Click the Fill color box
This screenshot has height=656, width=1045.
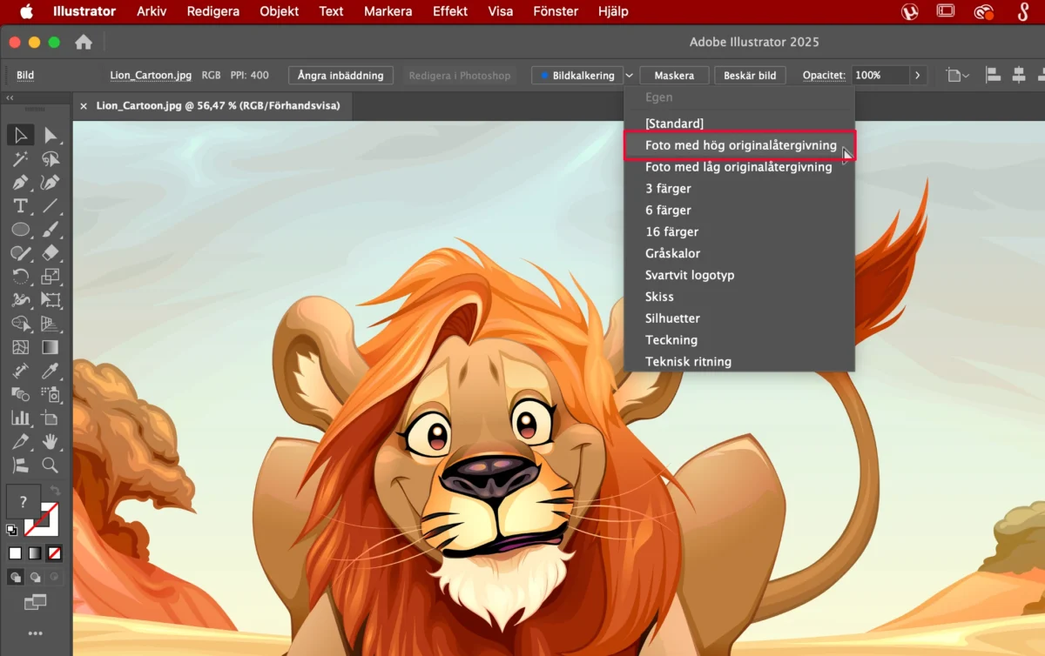coord(24,502)
